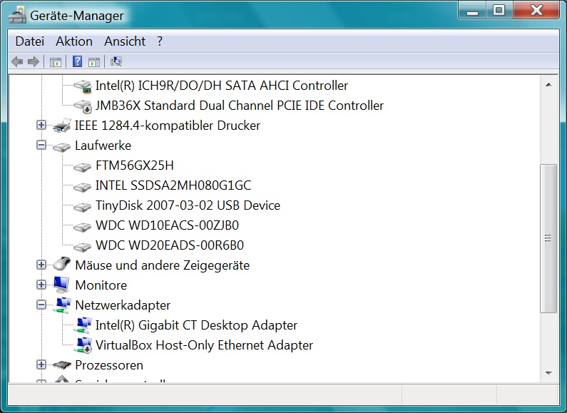Click the IEEE 1284.4 printer icon

pyautogui.click(x=62, y=126)
